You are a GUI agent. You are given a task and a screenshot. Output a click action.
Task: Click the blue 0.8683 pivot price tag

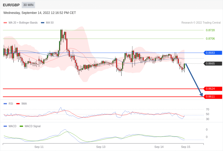pos(213,53)
